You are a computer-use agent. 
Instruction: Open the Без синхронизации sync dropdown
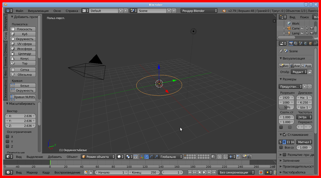236,173
